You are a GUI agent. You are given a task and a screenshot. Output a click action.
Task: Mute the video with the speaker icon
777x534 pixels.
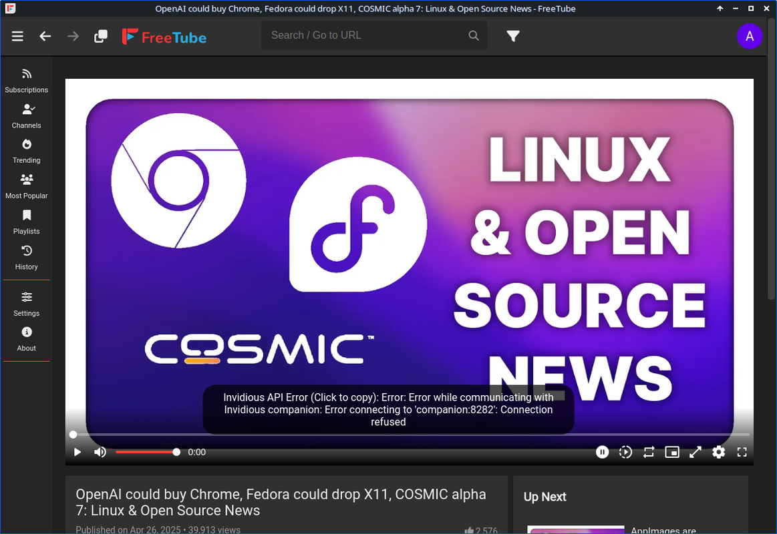click(x=100, y=452)
